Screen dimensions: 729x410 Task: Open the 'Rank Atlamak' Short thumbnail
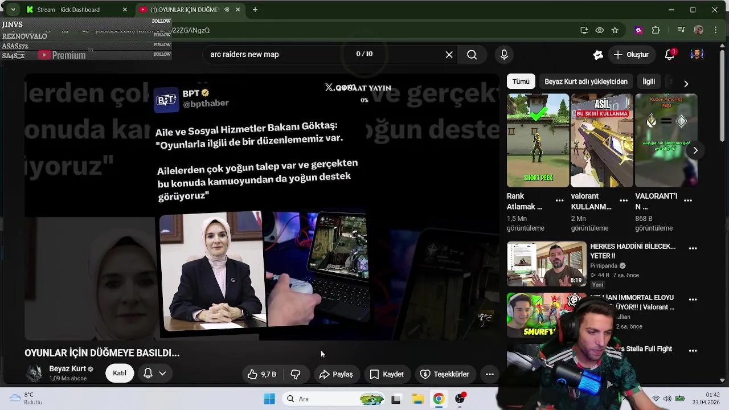[x=538, y=140]
